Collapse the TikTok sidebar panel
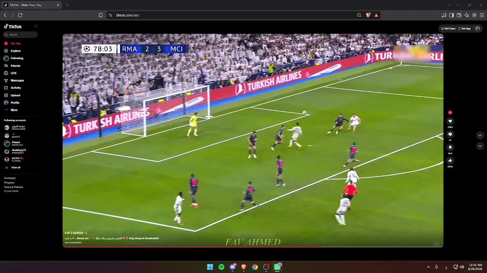Viewport: 487px width, 273px height. point(36,27)
